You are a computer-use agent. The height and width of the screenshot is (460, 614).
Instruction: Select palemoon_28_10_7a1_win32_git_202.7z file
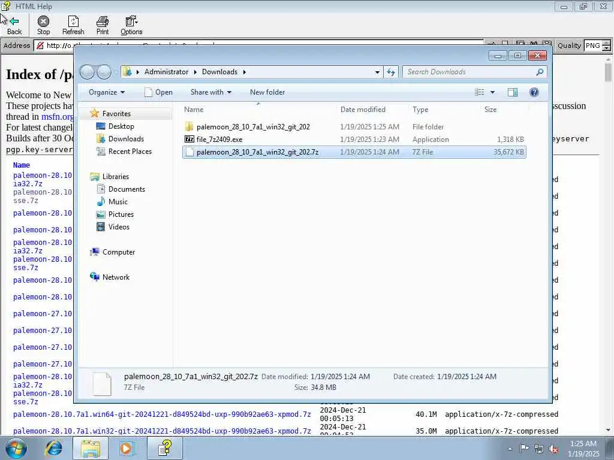pyautogui.click(x=354, y=152)
